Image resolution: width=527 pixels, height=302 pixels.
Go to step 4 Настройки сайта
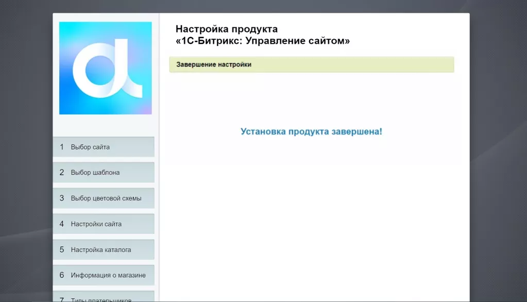point(104,224)
